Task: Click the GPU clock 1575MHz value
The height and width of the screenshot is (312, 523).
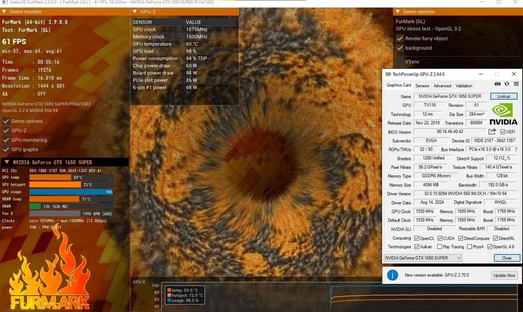Action: (x=197, y=29)
